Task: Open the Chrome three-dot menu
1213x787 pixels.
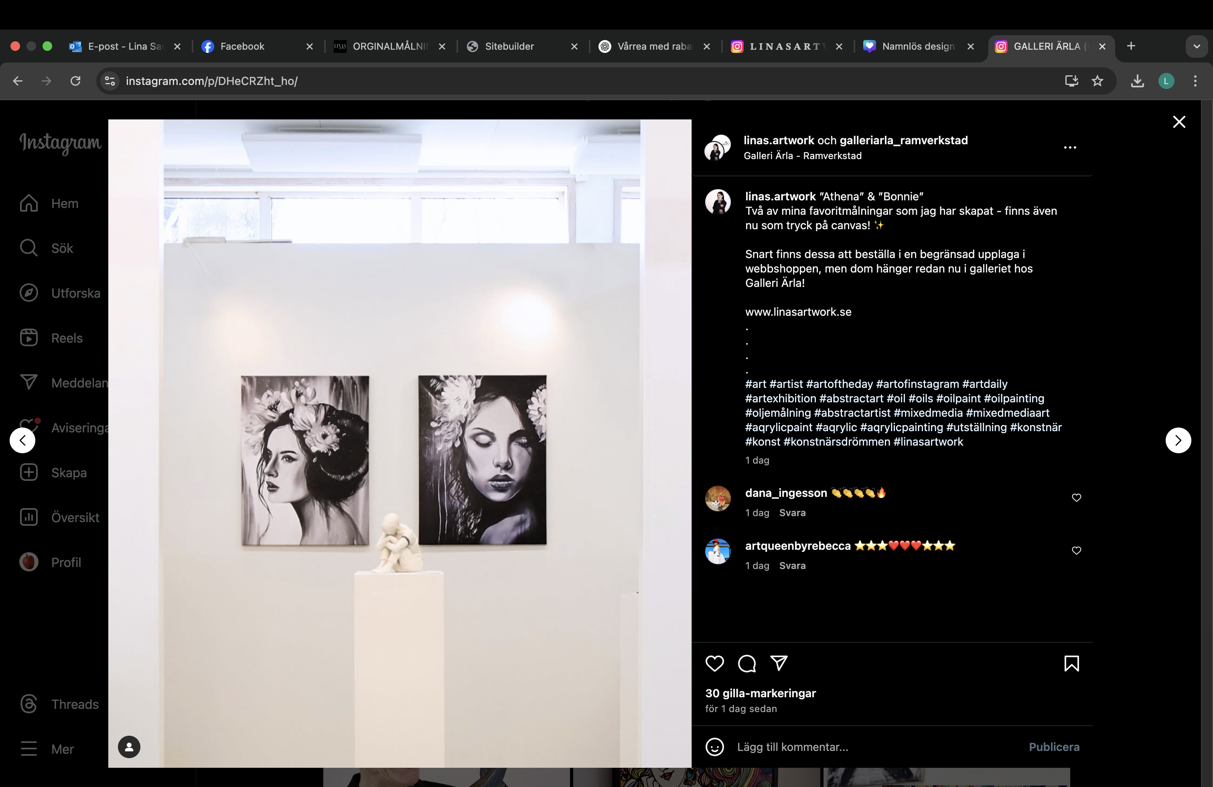Action: tap(1195, 81)
